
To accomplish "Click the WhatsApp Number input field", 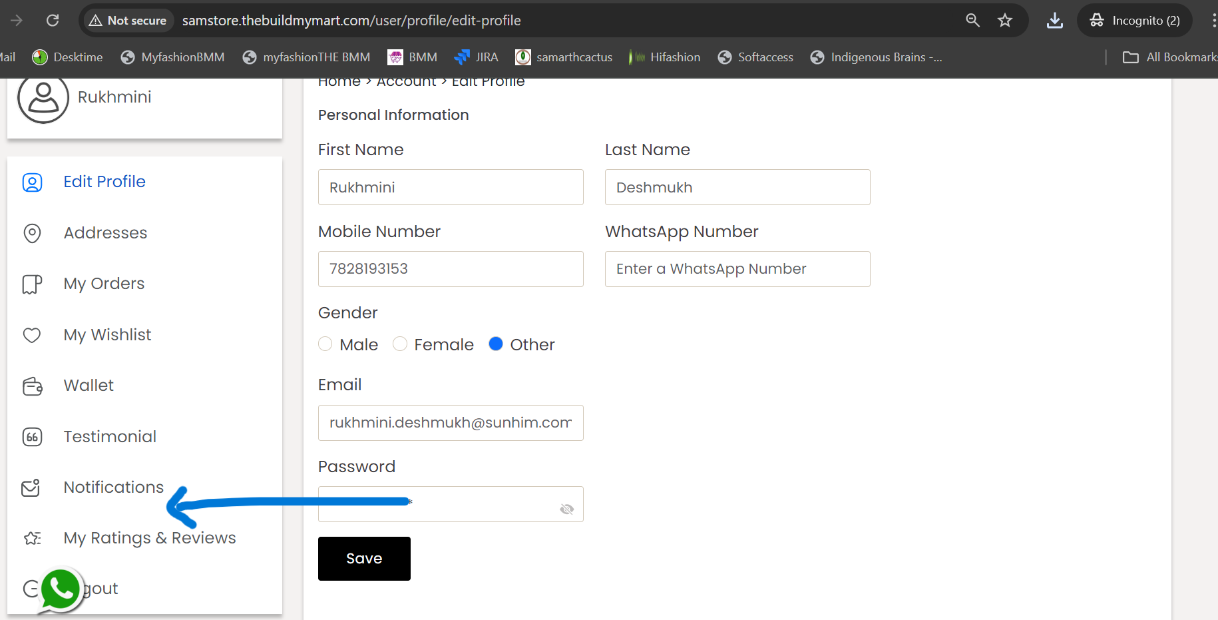I will pyautogui.click(x=737, y=269).
